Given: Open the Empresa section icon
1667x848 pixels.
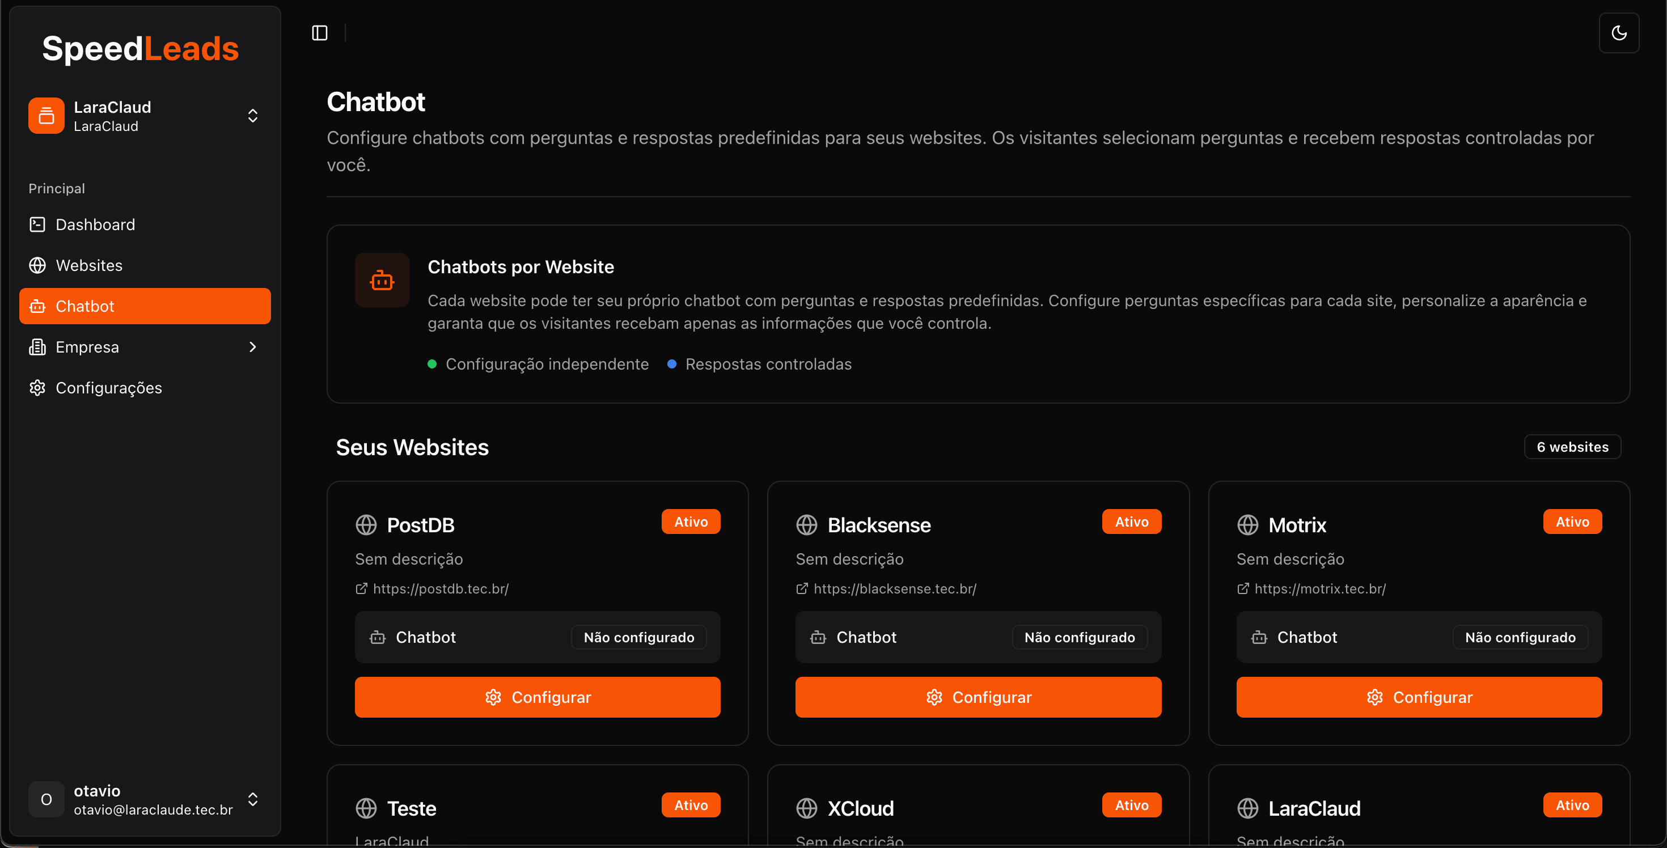Looking at the screenshot, I should point(37,347).
